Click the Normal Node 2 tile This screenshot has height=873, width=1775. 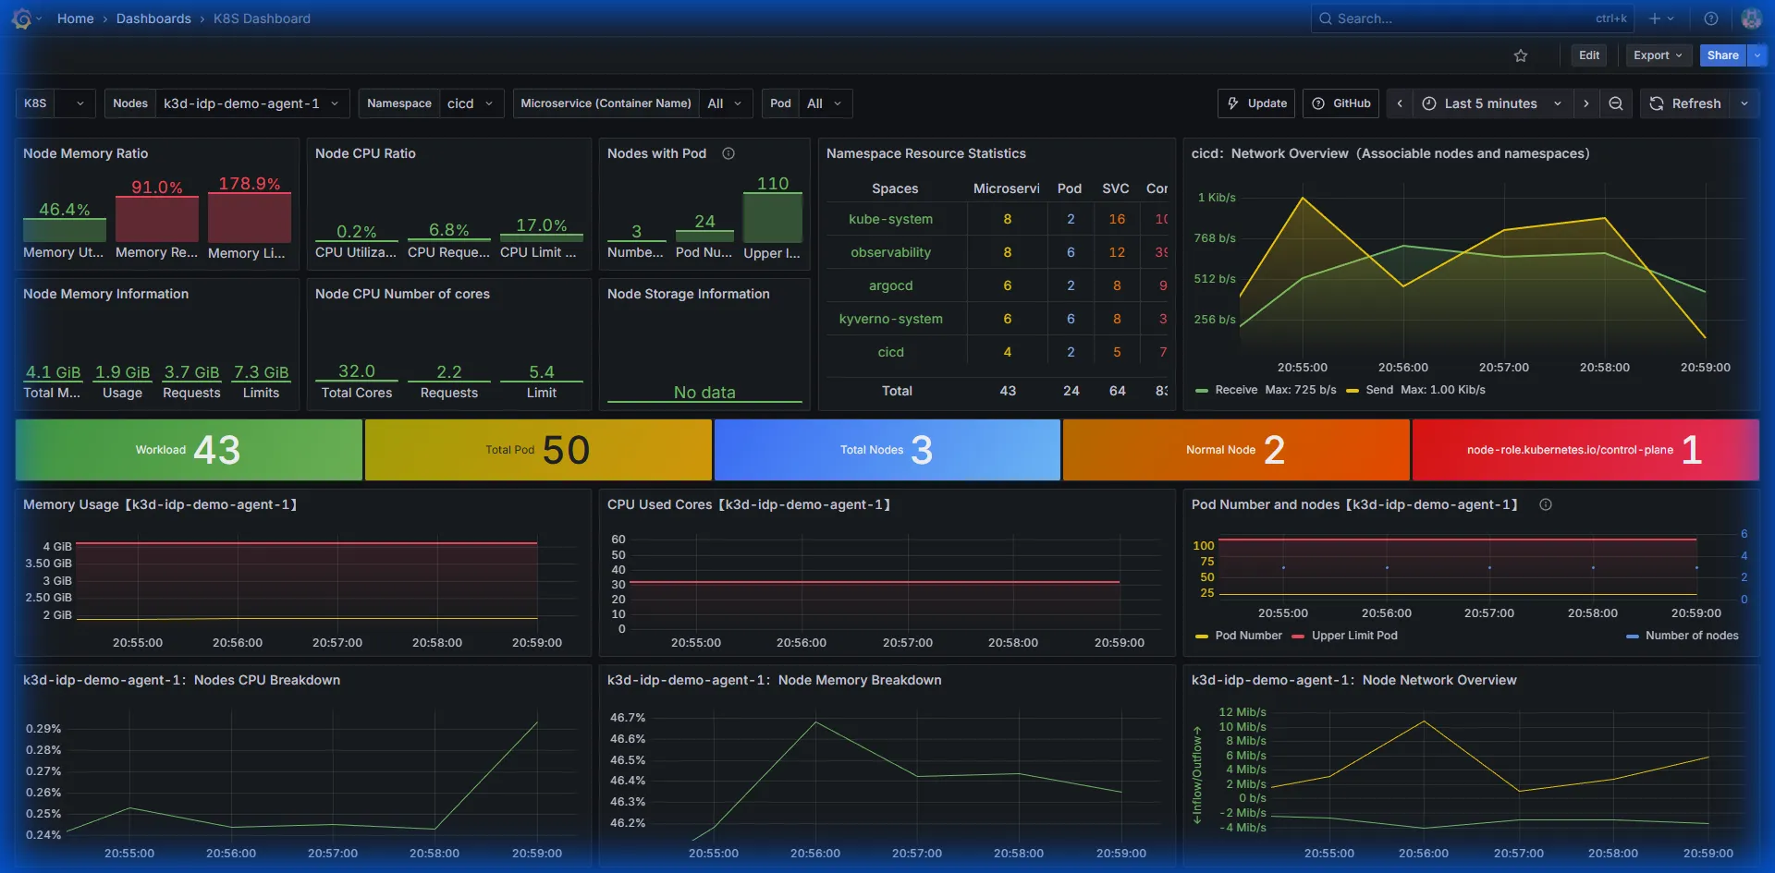click(x=1236, y=450)
